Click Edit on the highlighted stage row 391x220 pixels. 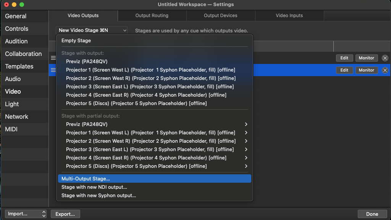coord(344,70)
